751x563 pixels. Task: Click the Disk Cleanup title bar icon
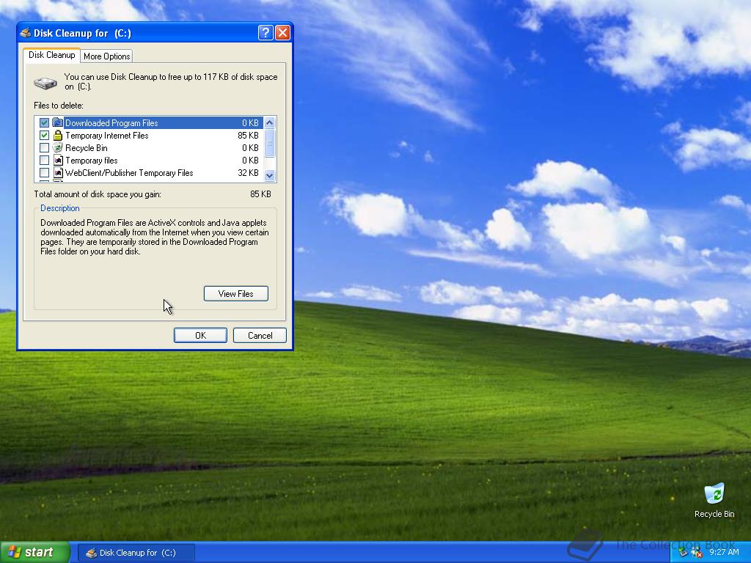click(x=26, y=33)
